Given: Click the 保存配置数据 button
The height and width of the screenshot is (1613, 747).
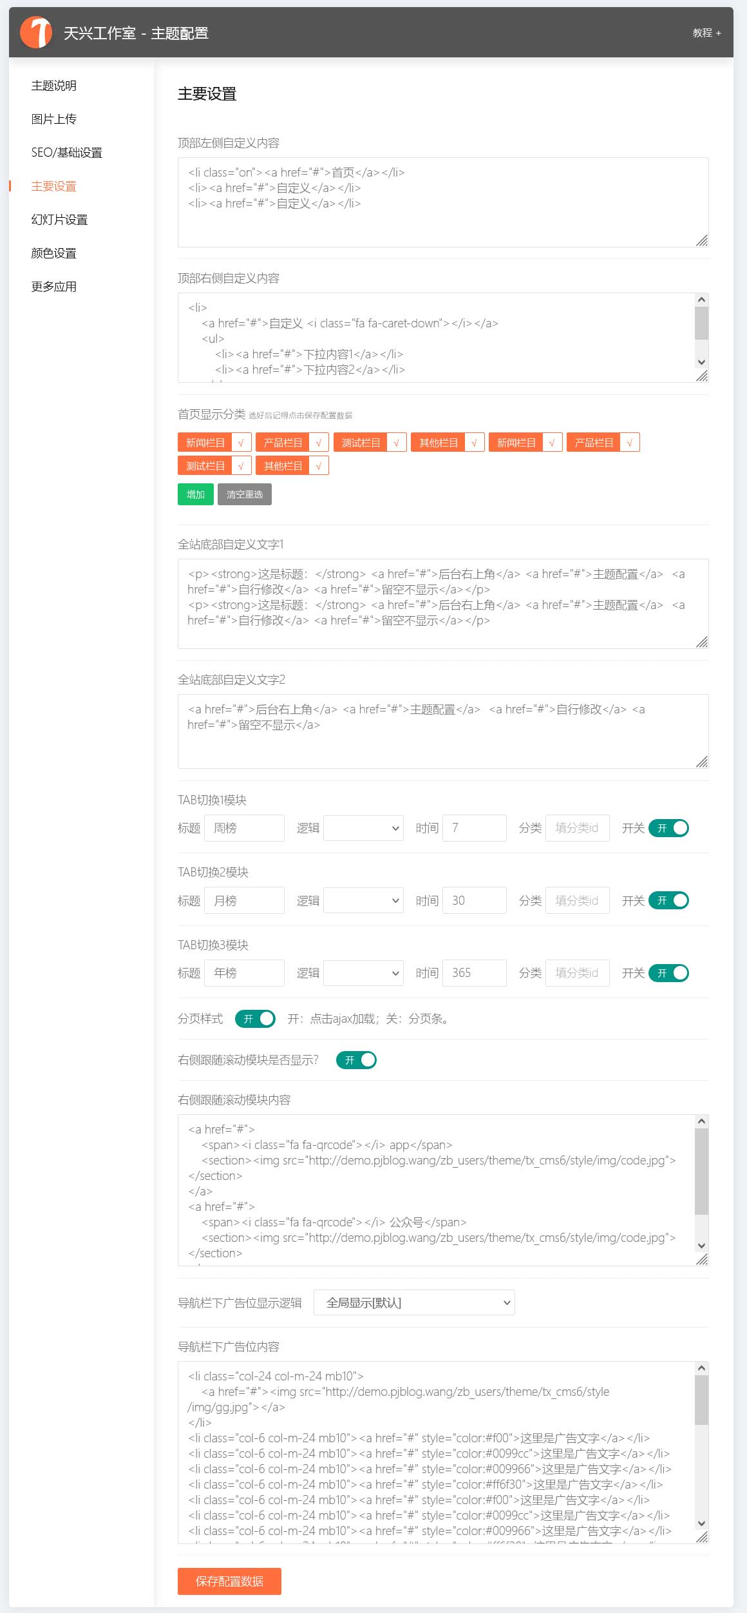Looking at the screenshot, I should tap(229, 1581).
